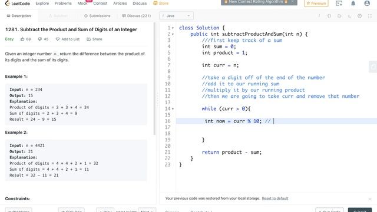Click the problem title '1281. Subtract the Product'
This screenshot has width=377, height=212.
coord(71,29)
